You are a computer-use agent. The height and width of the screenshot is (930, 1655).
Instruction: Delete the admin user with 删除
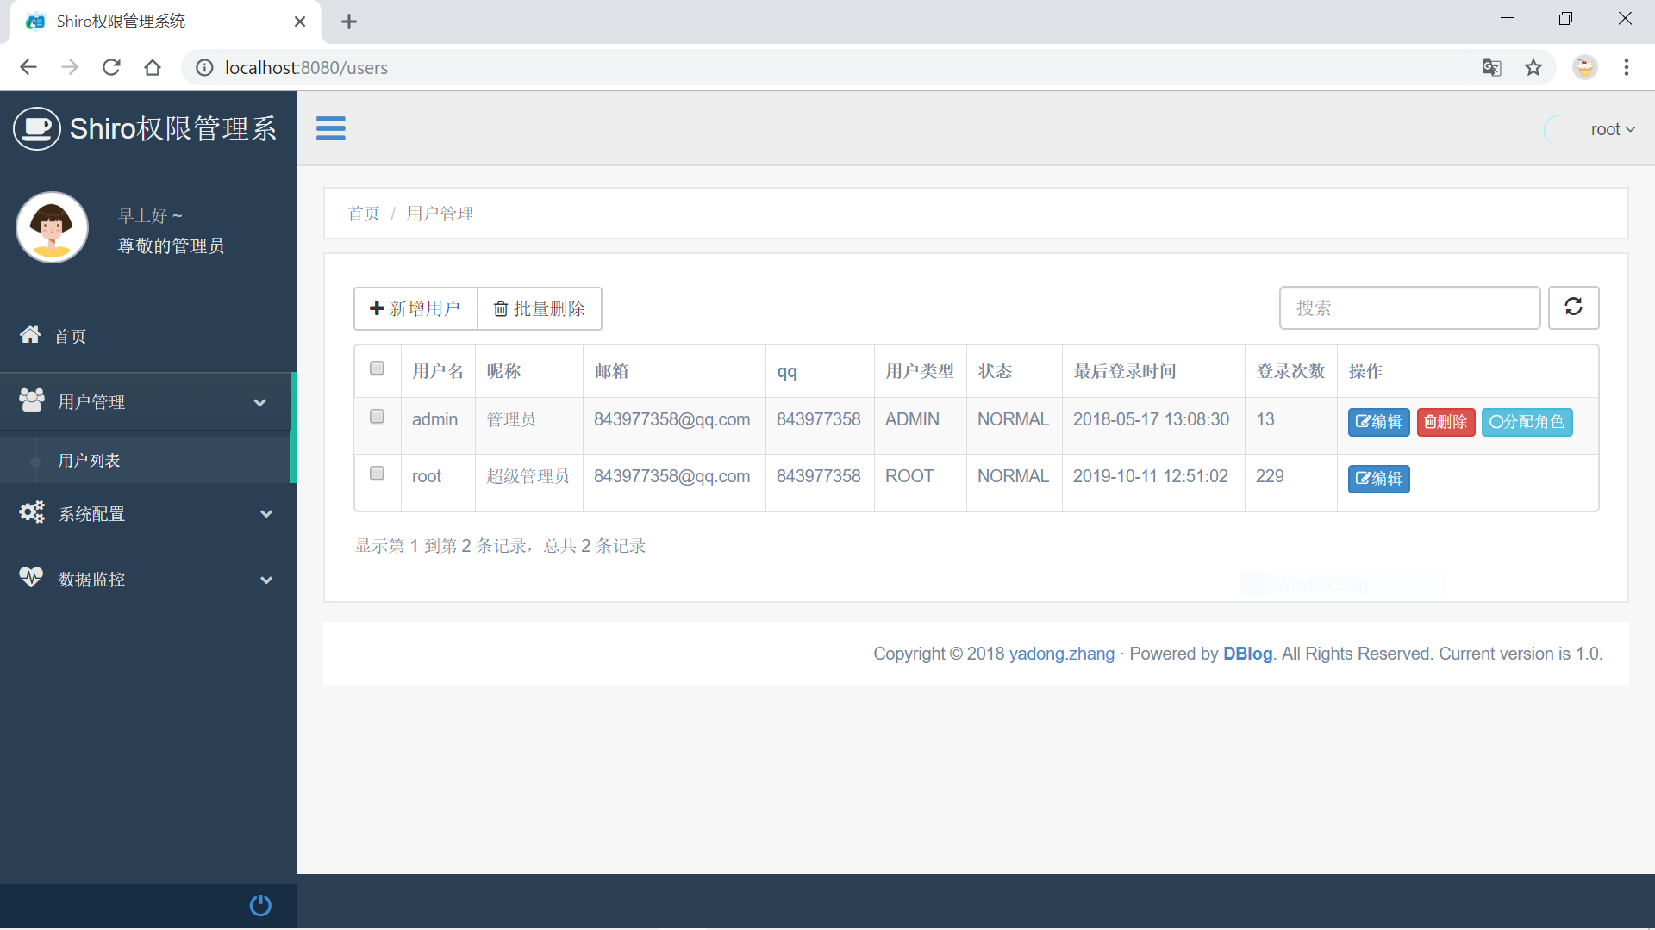coord(1446,422)
